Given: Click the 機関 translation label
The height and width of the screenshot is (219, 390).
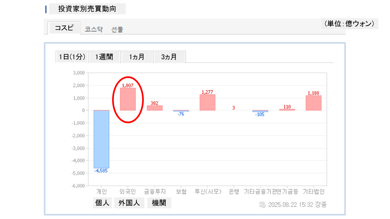Looking at the screenshot, I should point(159,203).
